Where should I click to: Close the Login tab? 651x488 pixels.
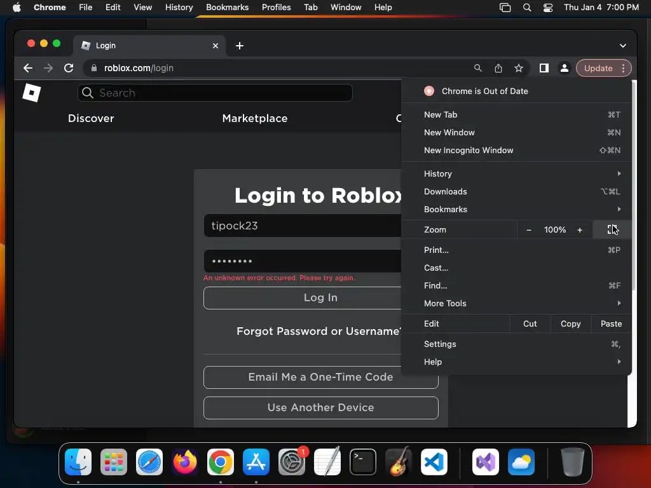click(x=216, y=46)
